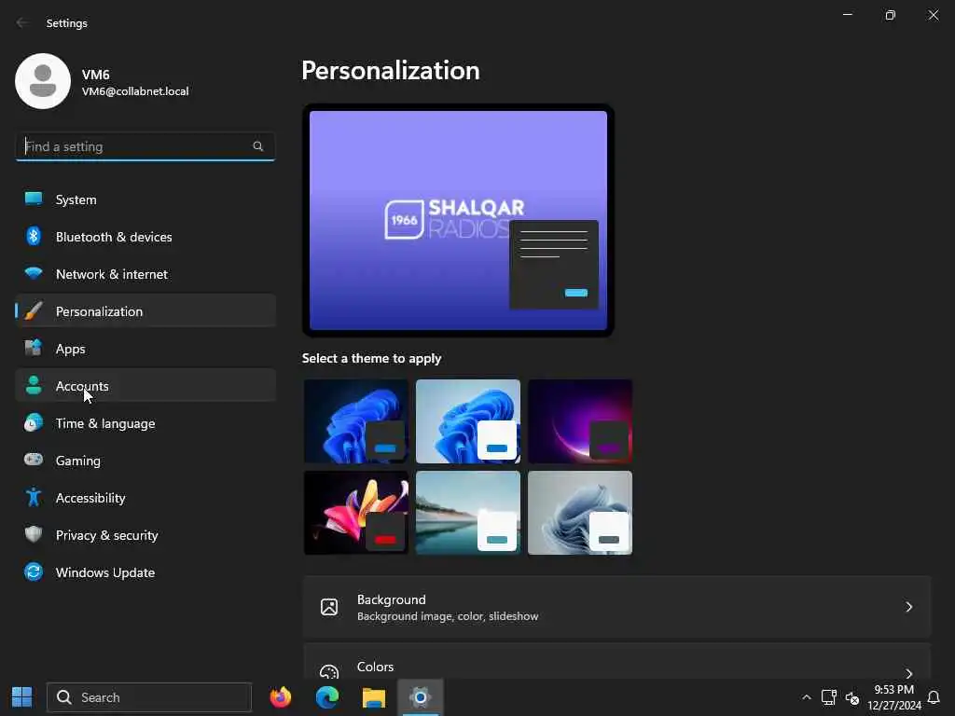This screenshot has height=716, width=955.
Task: Open Network & internet page
Action: pos(145,273)
